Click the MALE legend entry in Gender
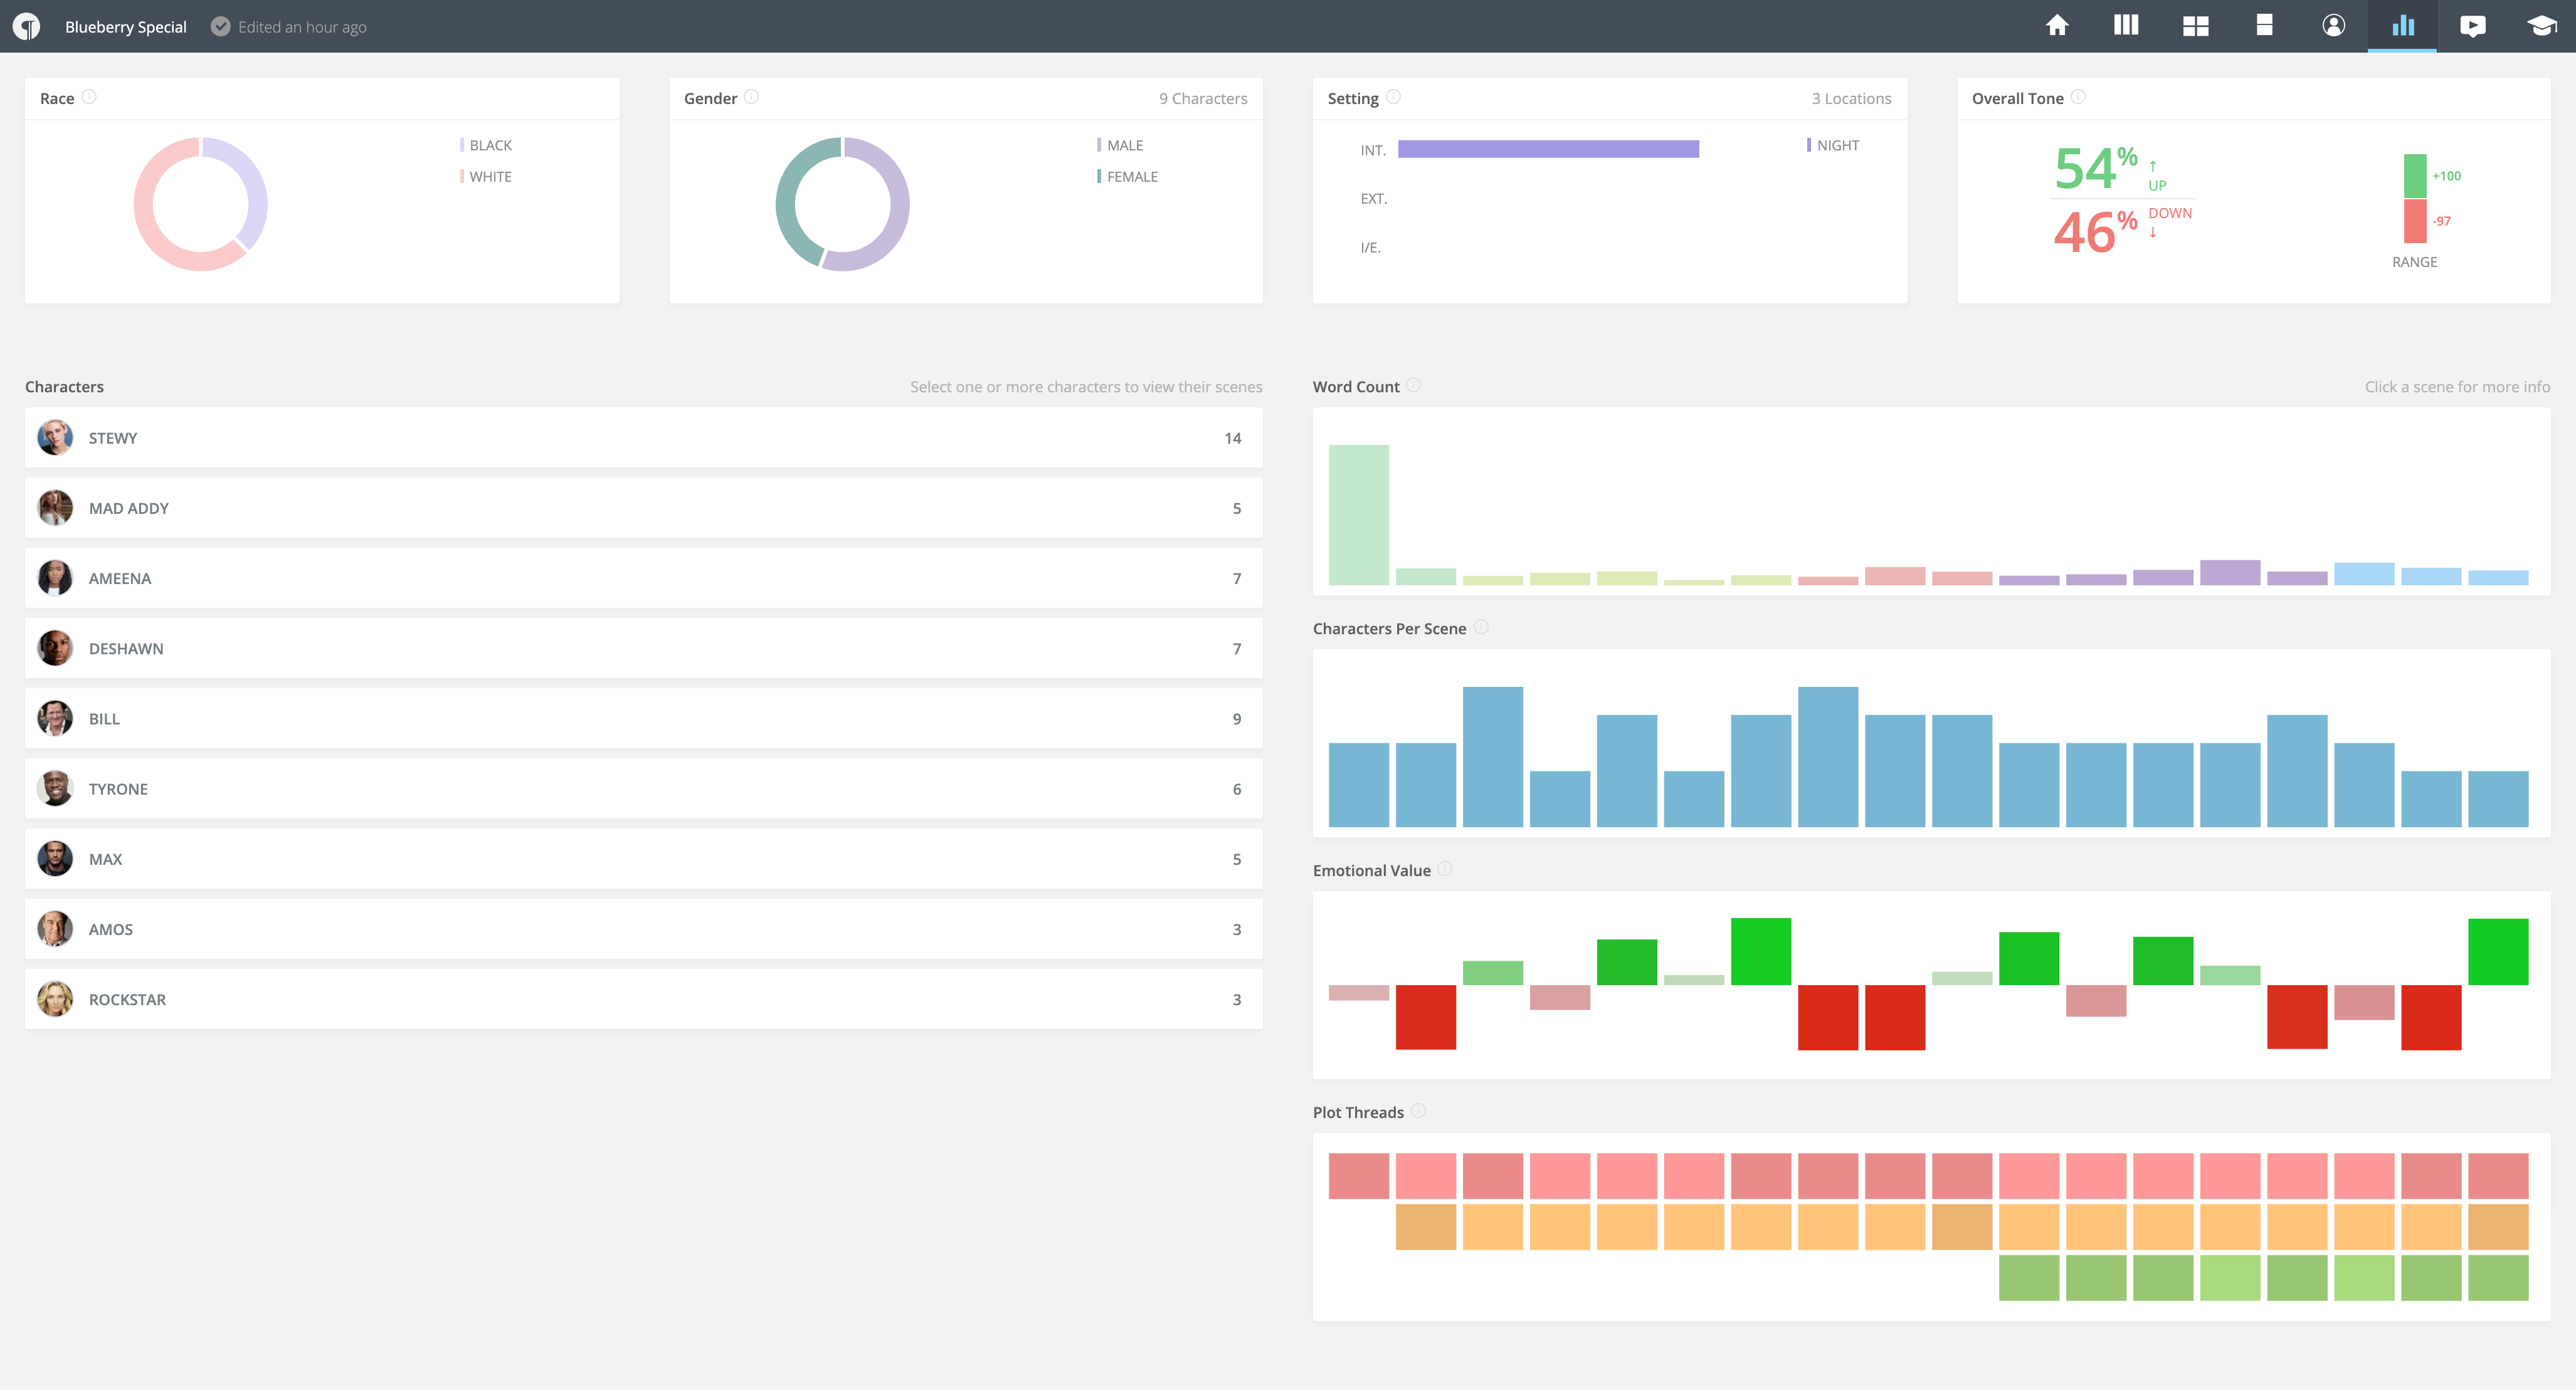 tap(1120, 145)
